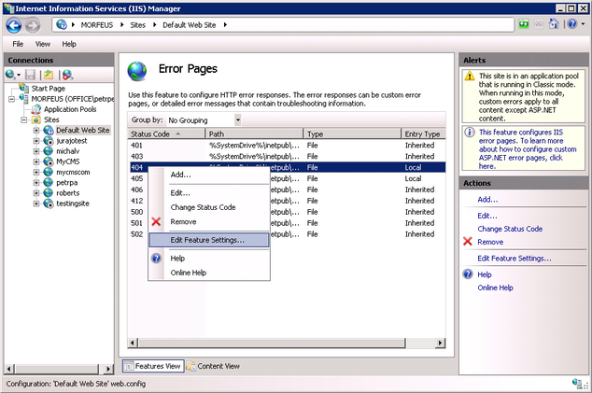Select the roberts site in tree

click(x=68, y=193)
